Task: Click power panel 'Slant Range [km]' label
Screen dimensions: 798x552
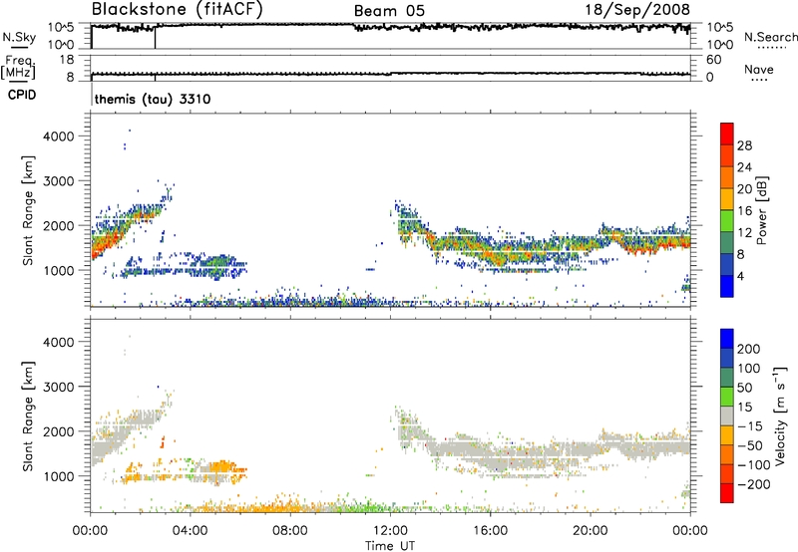Action: pyautogui.click(x=28, y=210)
